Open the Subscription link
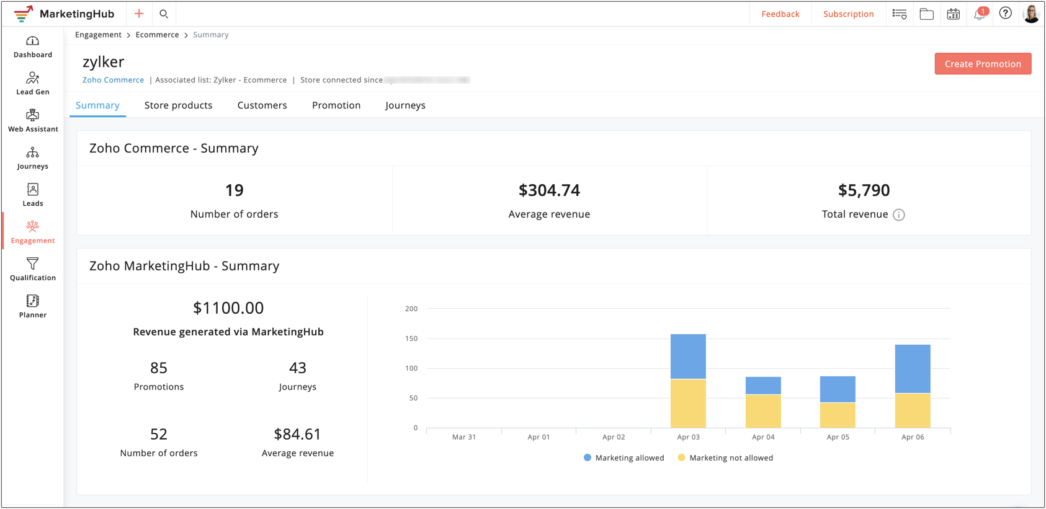1046x509 pixels. click(848, 14)
